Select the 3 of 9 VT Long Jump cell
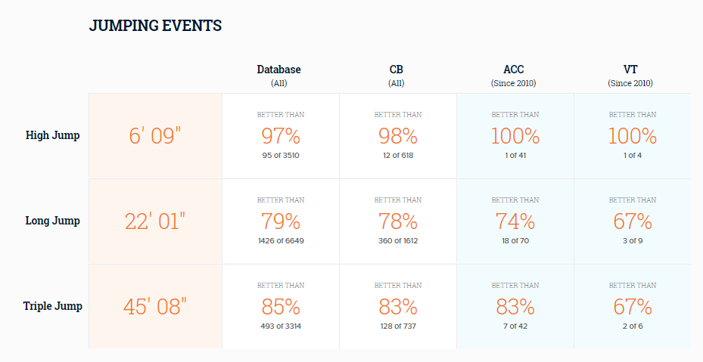 [633, 221]
